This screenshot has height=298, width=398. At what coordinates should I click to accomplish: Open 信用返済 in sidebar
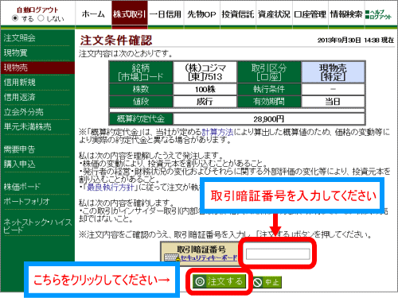click(x=20, y=97)
